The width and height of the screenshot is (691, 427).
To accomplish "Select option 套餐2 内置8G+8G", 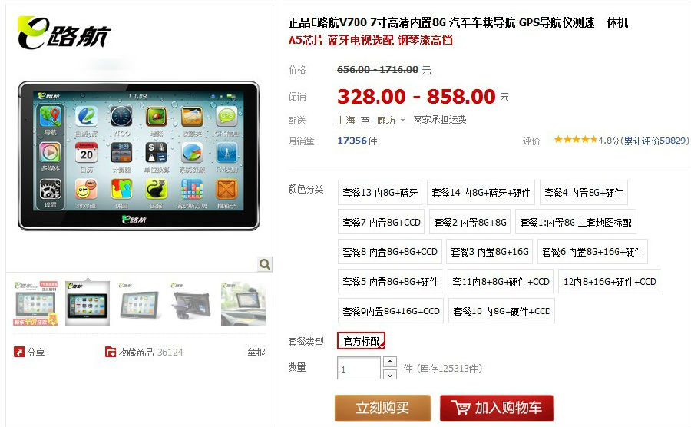I will click(470, 222).
